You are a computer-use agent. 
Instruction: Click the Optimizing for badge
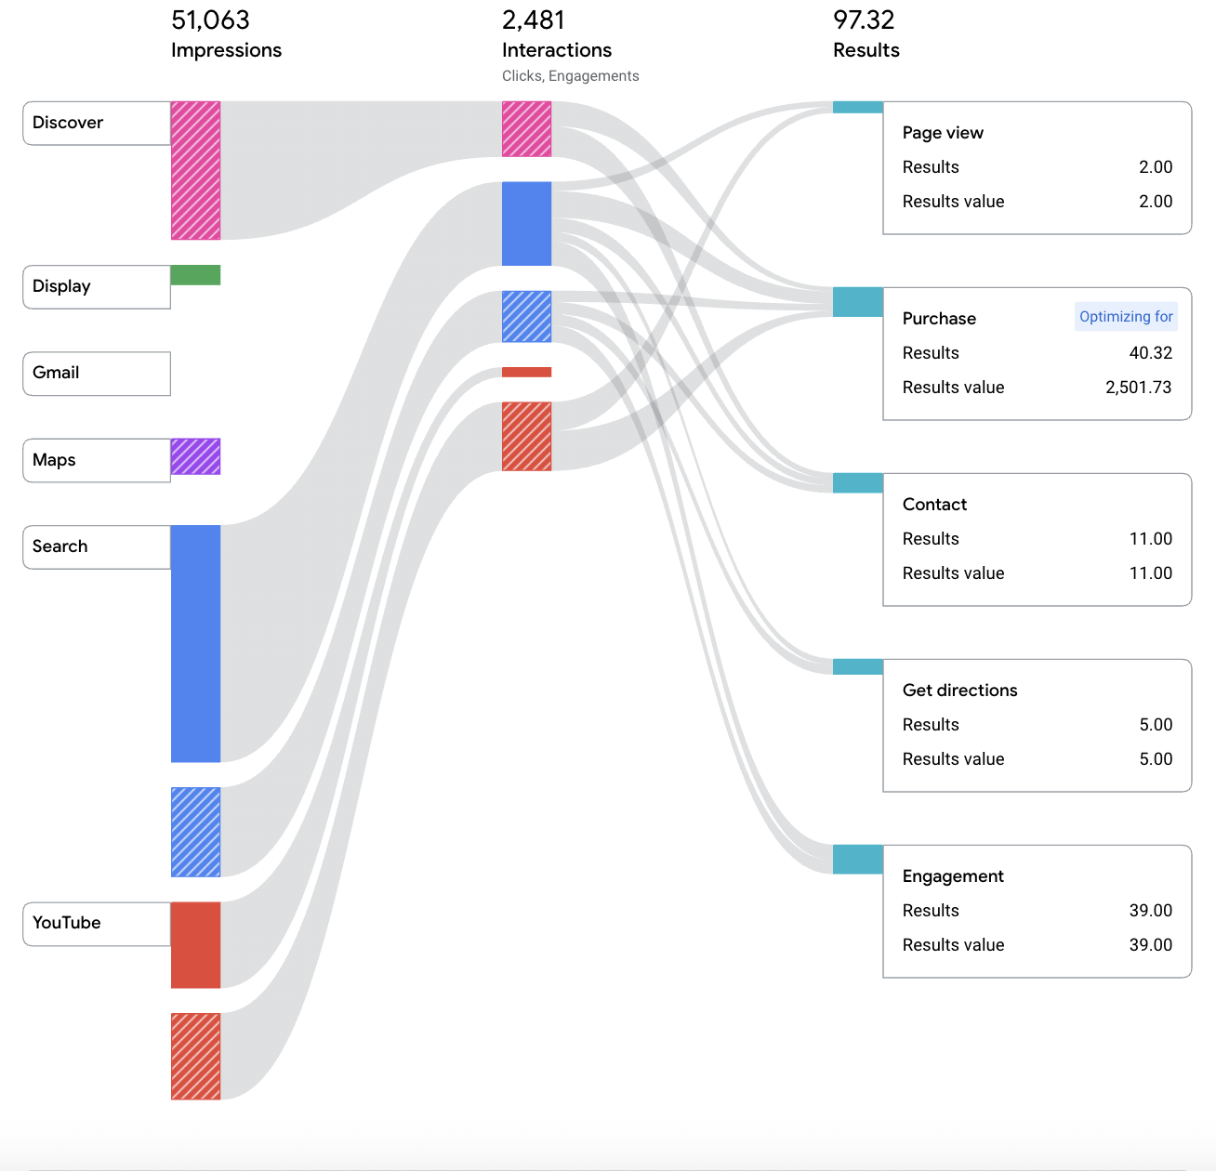click(x=1125, y=317)
